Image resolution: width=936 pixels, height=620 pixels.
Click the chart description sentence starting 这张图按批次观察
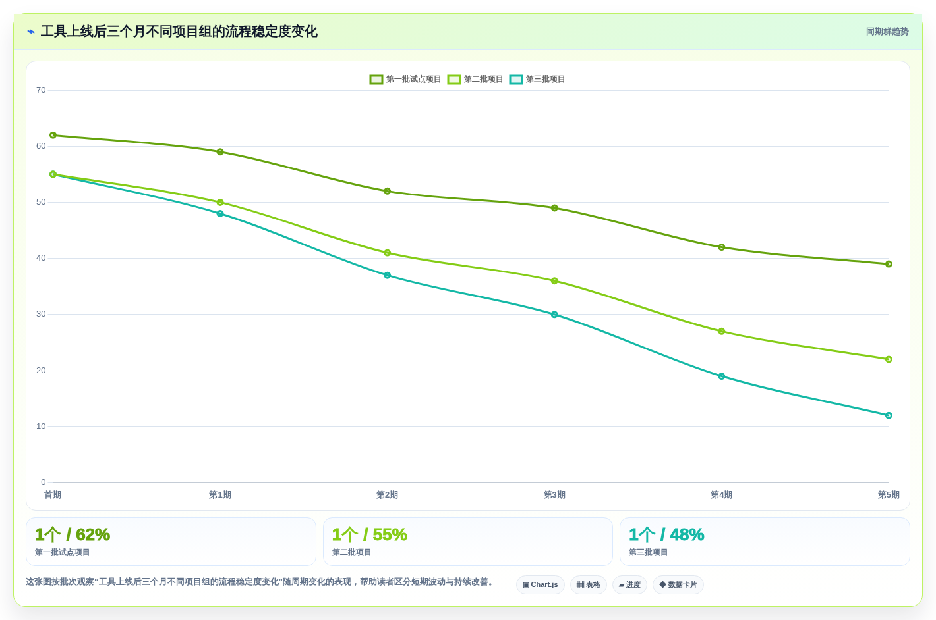pos(261,582)
